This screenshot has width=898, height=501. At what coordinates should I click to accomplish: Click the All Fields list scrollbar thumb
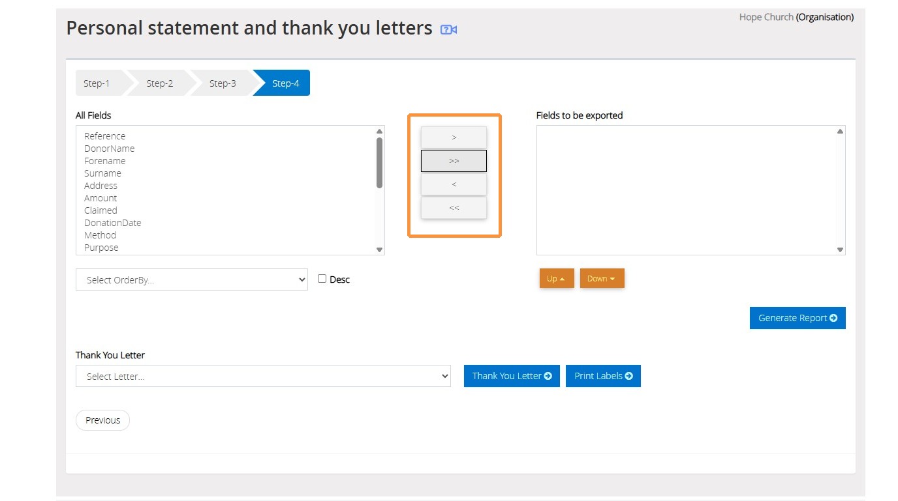click(379, 163)
